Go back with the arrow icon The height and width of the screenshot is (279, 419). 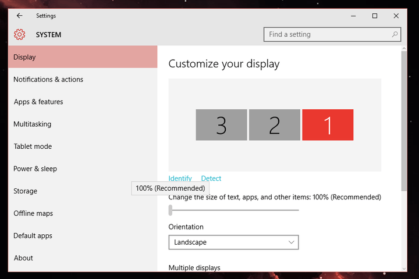pos(20,16)
